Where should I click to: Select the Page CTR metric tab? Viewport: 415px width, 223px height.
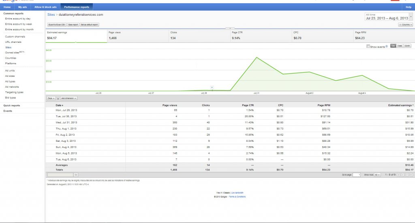pos(261,36)
